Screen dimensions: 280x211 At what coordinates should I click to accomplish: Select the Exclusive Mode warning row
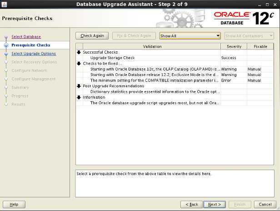[155, 75]
